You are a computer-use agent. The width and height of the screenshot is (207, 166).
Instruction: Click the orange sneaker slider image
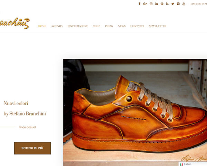point(135,112)
